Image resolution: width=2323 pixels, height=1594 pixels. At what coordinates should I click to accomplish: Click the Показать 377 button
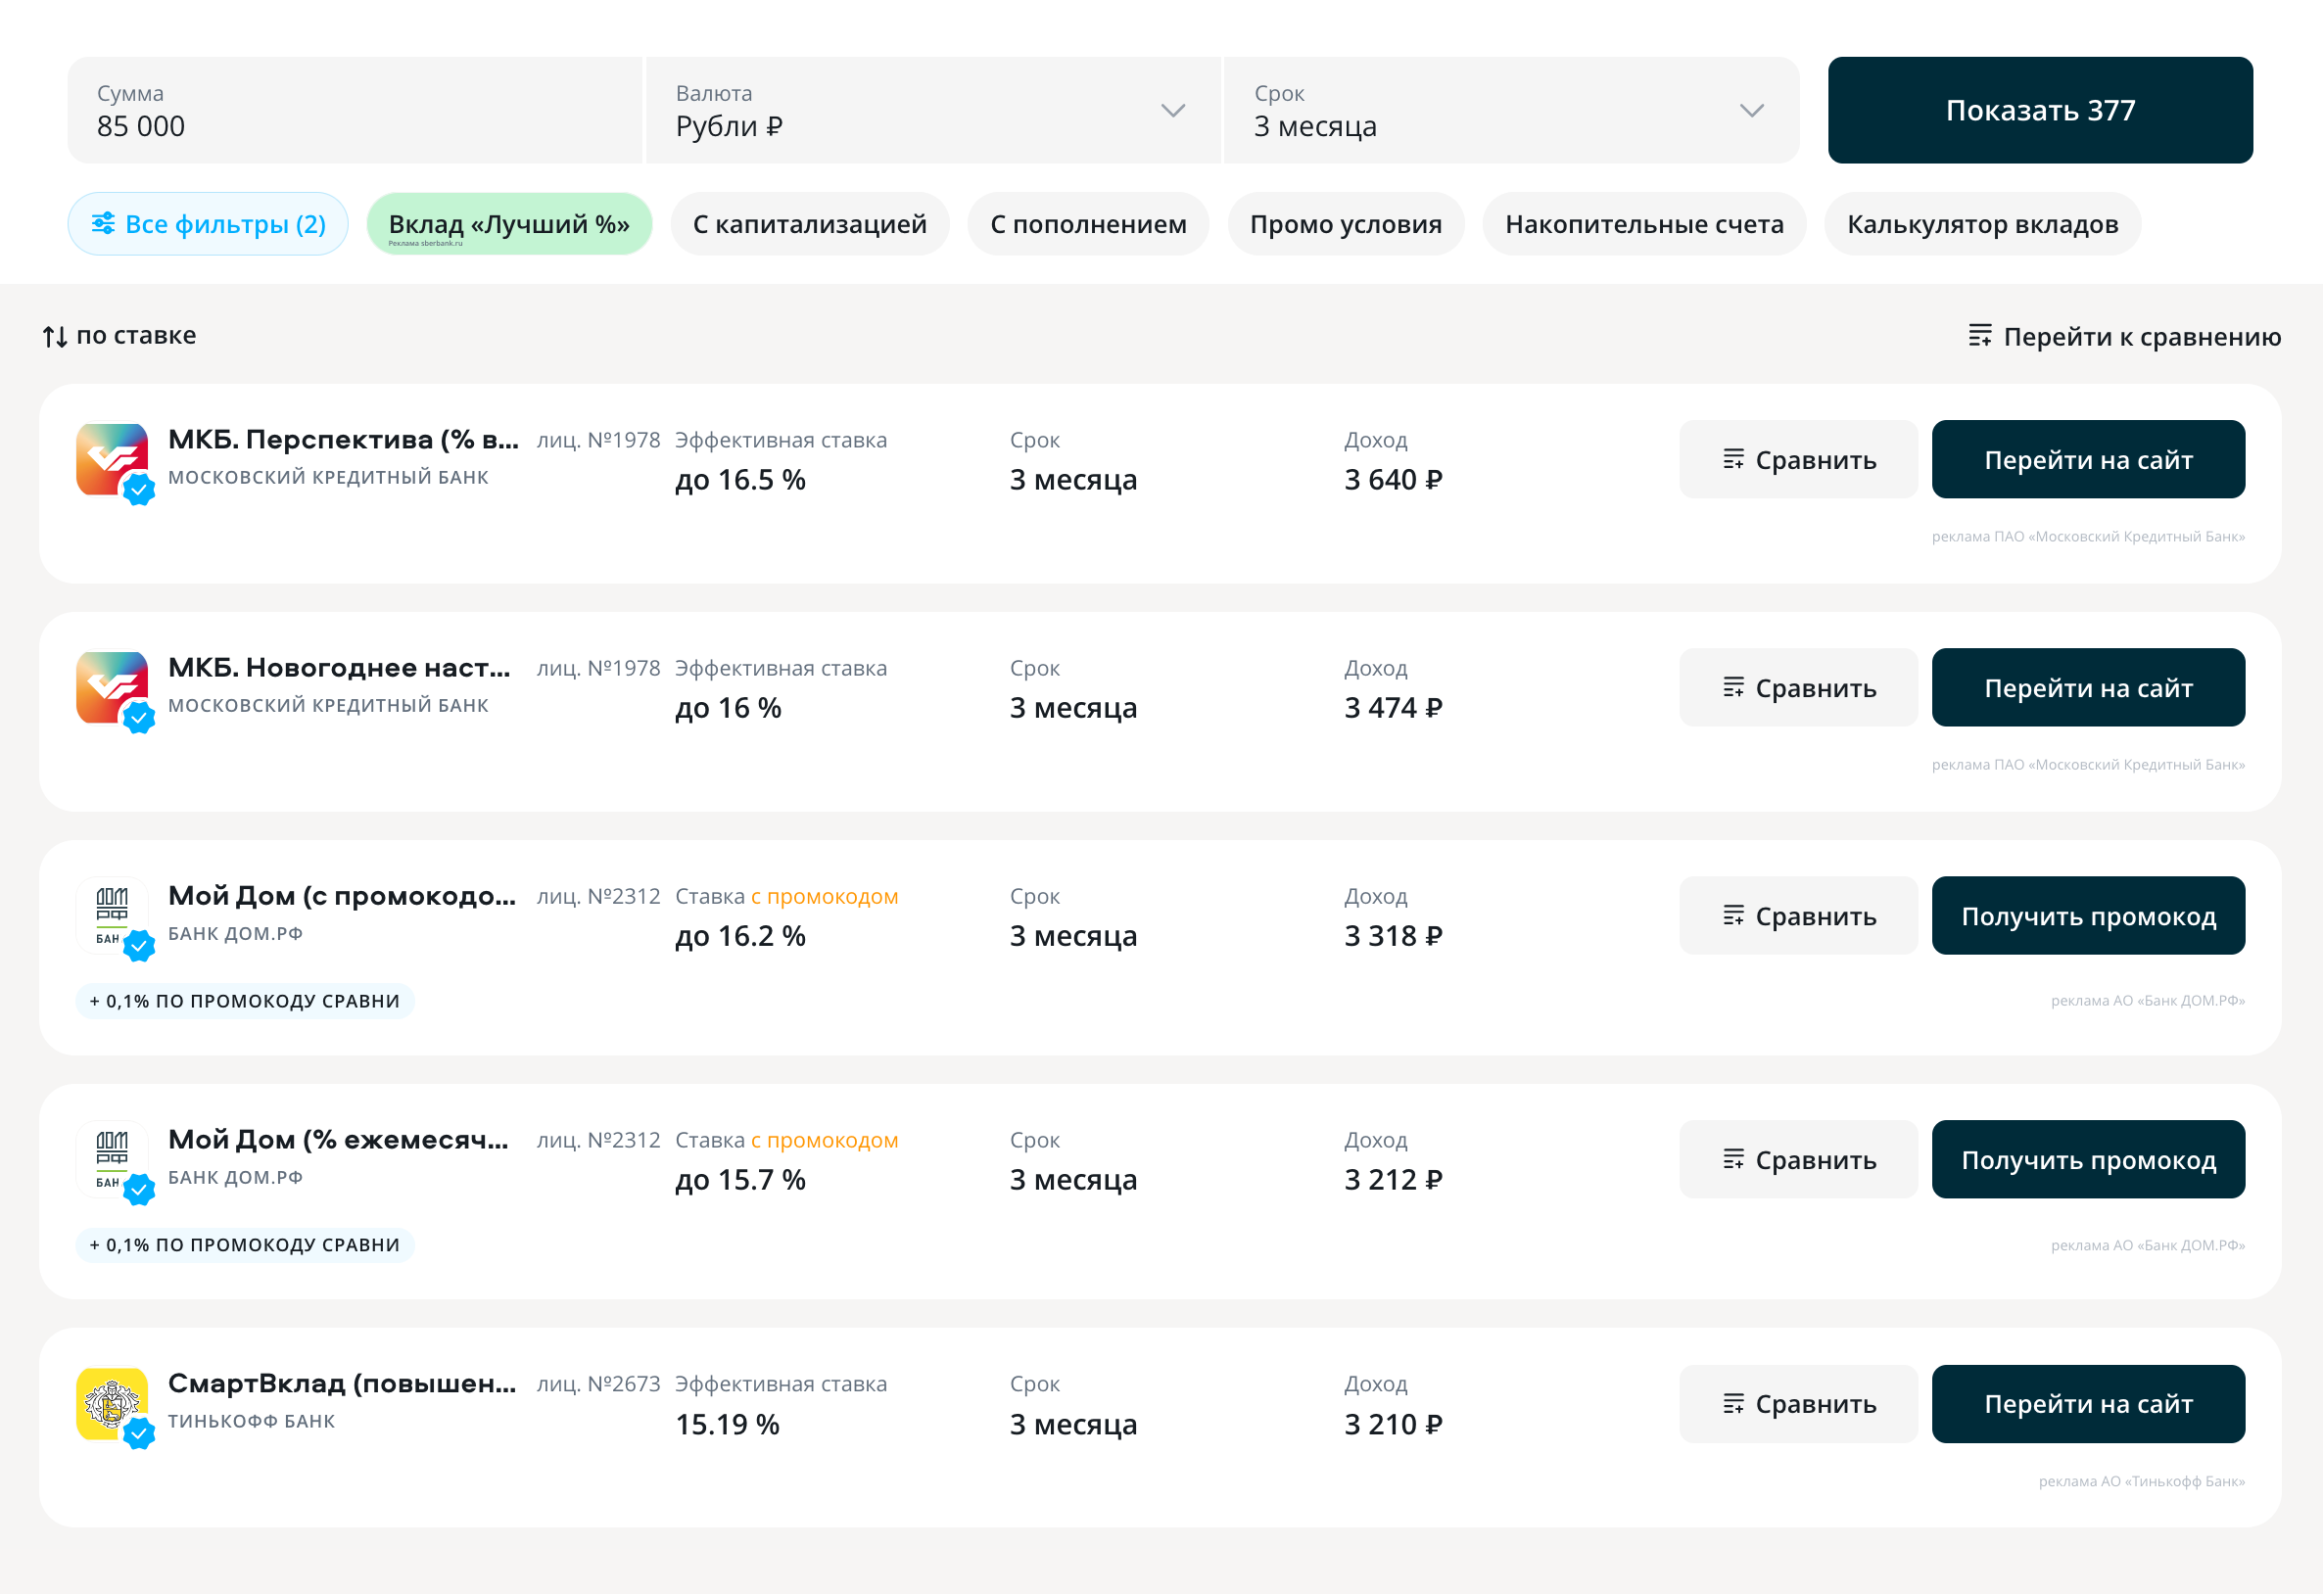coord(2039,110)
